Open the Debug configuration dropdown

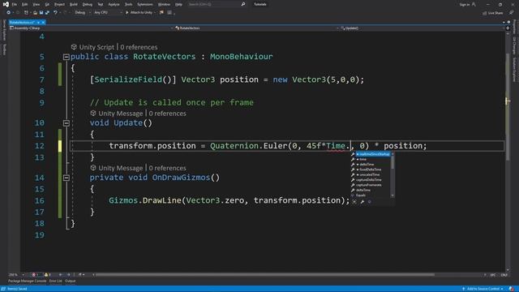tap(83, 13)
